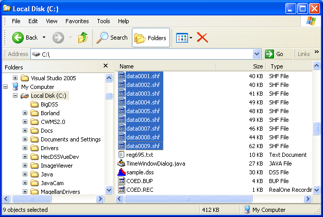Click the TimeWindowDialog.java file icon
This screenshot has height=217, width=323.
122,164
